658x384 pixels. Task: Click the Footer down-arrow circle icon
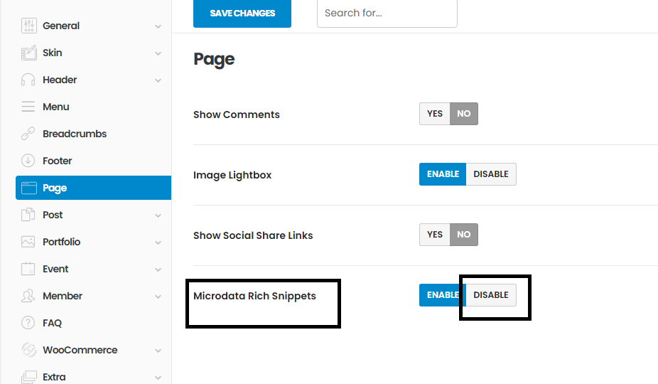(x=28, y=161)
